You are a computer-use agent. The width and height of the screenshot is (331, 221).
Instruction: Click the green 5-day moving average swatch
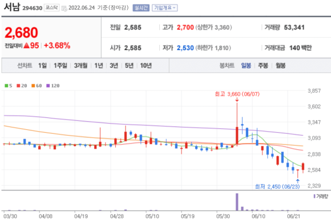(x=6, y=85)
